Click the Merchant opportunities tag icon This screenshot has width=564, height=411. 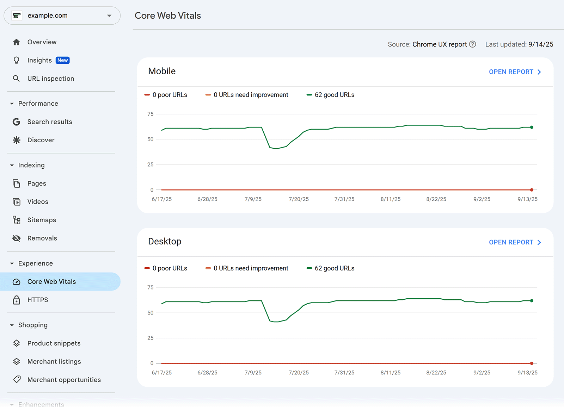(x=16, y=380)
